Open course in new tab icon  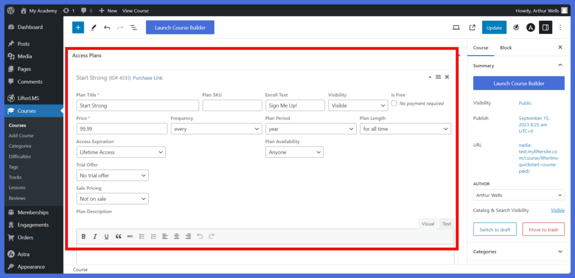pos(472,28)
